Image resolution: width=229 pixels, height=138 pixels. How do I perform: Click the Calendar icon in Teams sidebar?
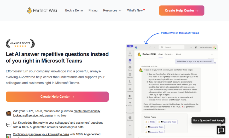(x=130, y=75)
